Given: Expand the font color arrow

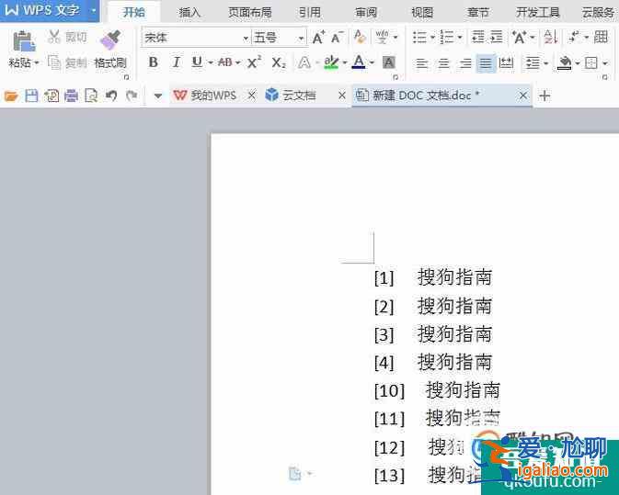Looking at the screenshot, I should (372, 62).
